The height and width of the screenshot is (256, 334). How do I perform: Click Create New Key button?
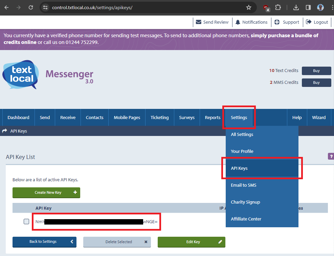click(46, 192)
